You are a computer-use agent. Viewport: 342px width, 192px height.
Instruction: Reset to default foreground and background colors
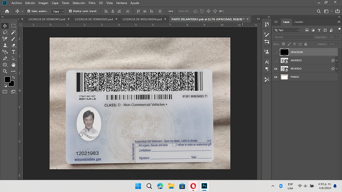6,86
